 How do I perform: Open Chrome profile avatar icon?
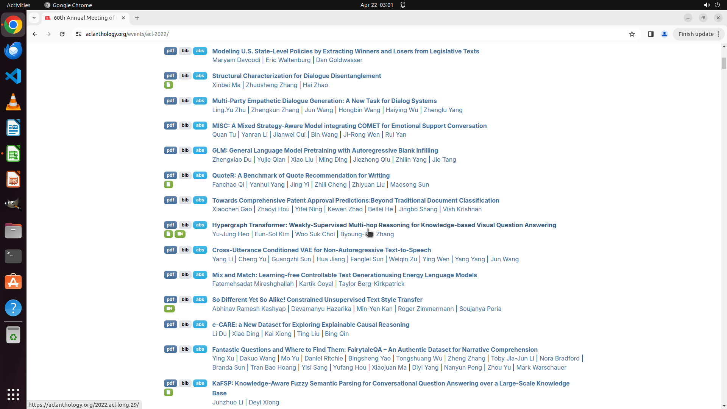[665, 34]
